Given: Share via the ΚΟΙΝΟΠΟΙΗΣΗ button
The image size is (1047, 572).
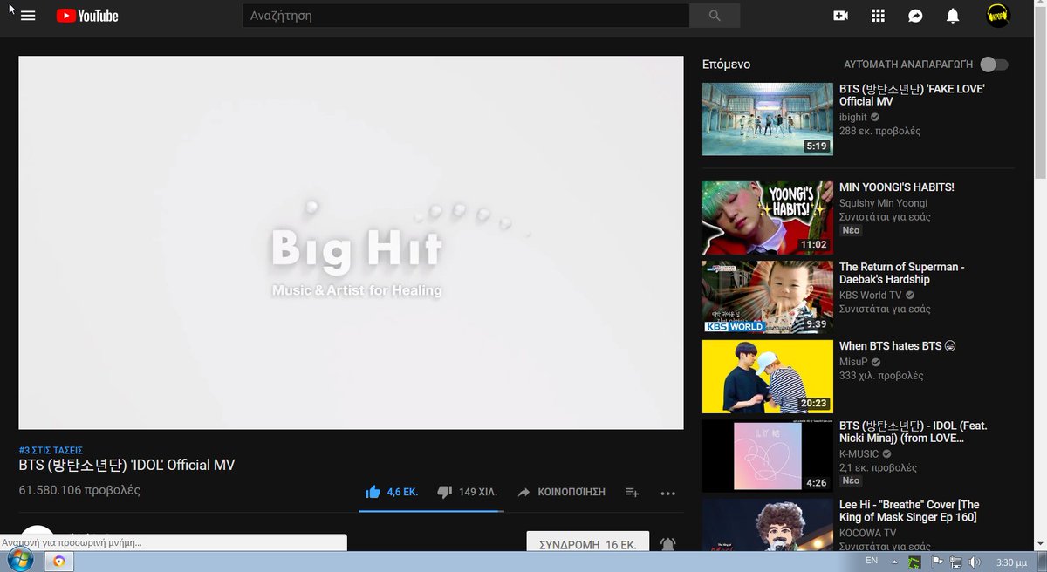Looking at the screenshot, I should coord(561,492).
